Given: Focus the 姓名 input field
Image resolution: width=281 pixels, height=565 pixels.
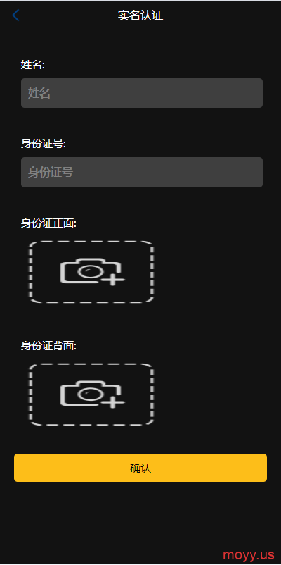Looking at the screenshot, I should (x=142, y=93).
